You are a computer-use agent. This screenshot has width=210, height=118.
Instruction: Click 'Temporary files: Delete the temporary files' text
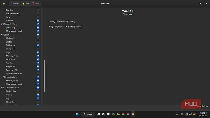[x=66, y=27]
